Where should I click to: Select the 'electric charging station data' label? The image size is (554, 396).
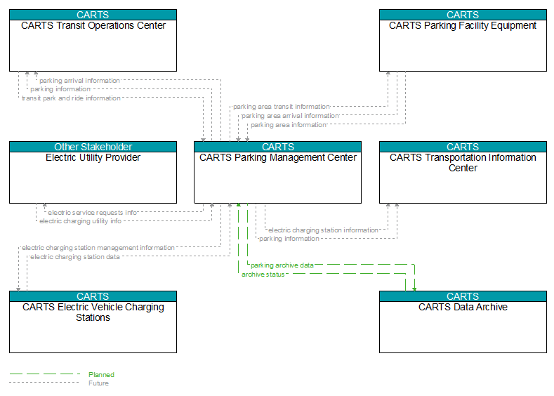click(75, 257)
